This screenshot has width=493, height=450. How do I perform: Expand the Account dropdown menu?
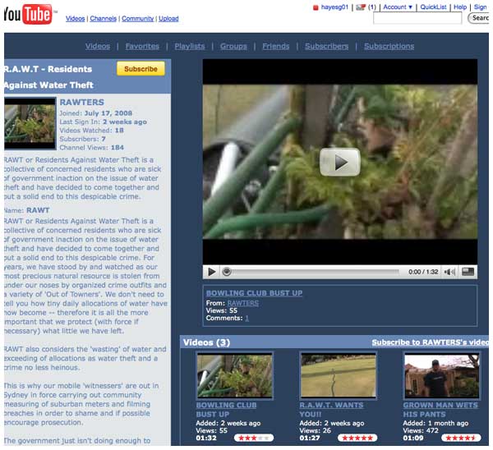(398, 7)
